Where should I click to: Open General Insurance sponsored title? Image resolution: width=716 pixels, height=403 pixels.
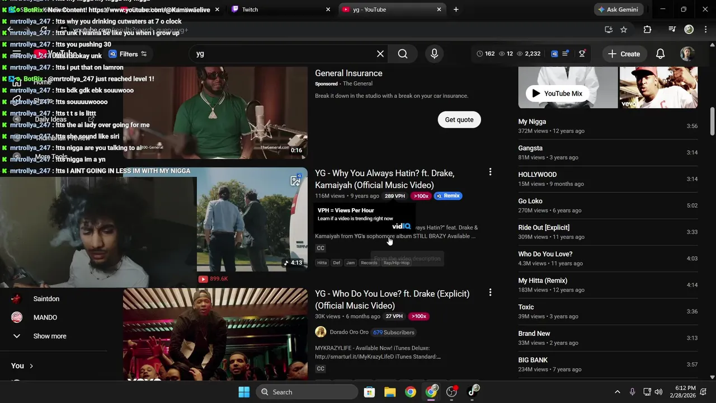click(x=348, y=73)
